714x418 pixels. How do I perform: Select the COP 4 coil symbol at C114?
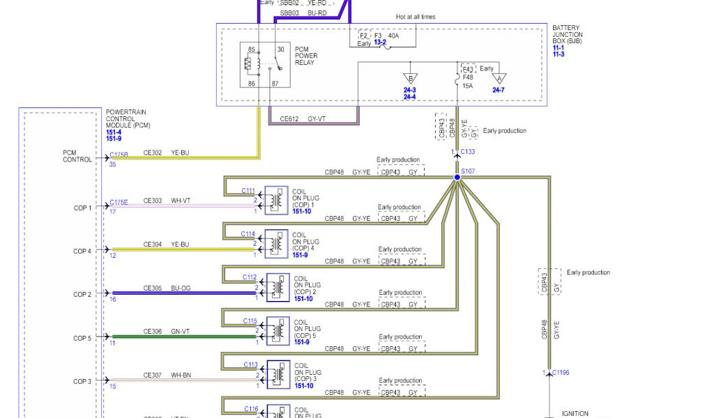click(x=277, y=244)
